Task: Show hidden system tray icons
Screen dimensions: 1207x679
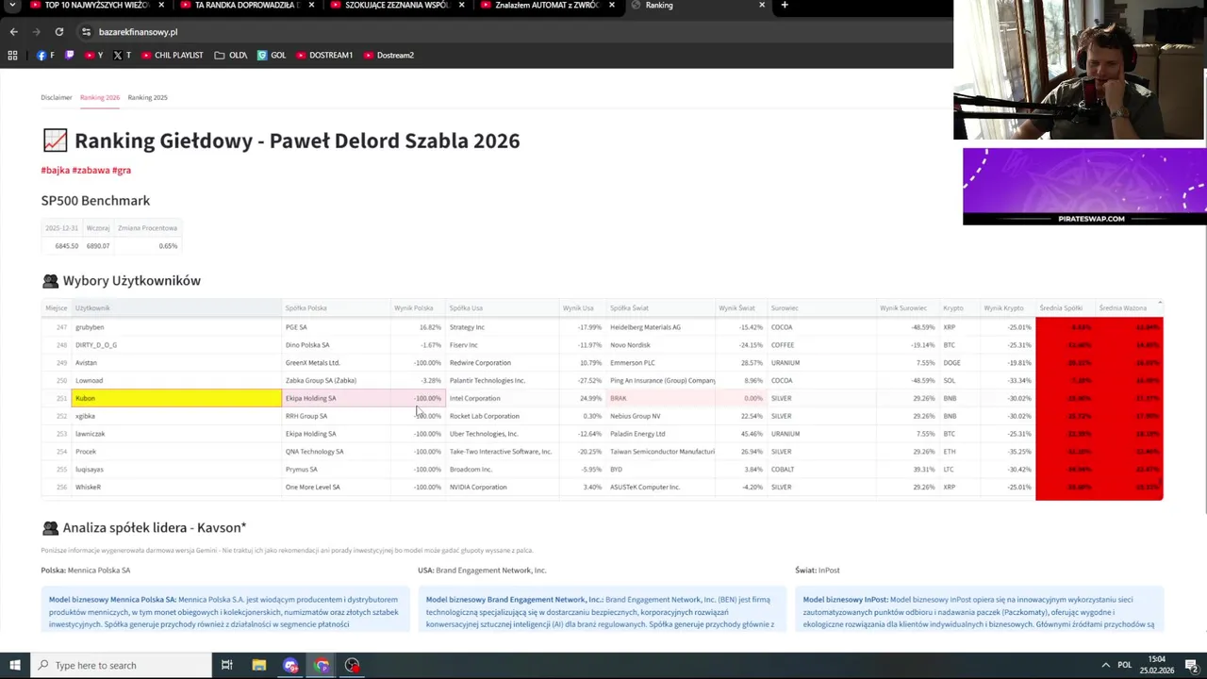Action: (1105, 666)
